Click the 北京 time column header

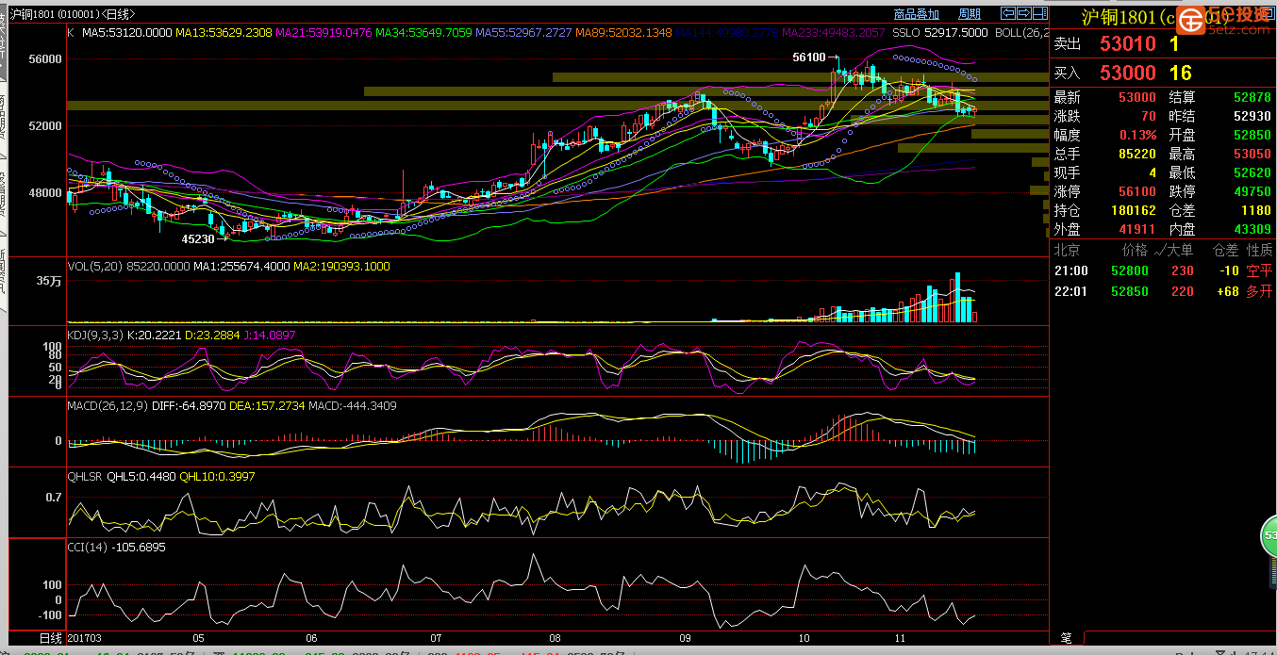pyautogui.click(x=1067, y=251)
